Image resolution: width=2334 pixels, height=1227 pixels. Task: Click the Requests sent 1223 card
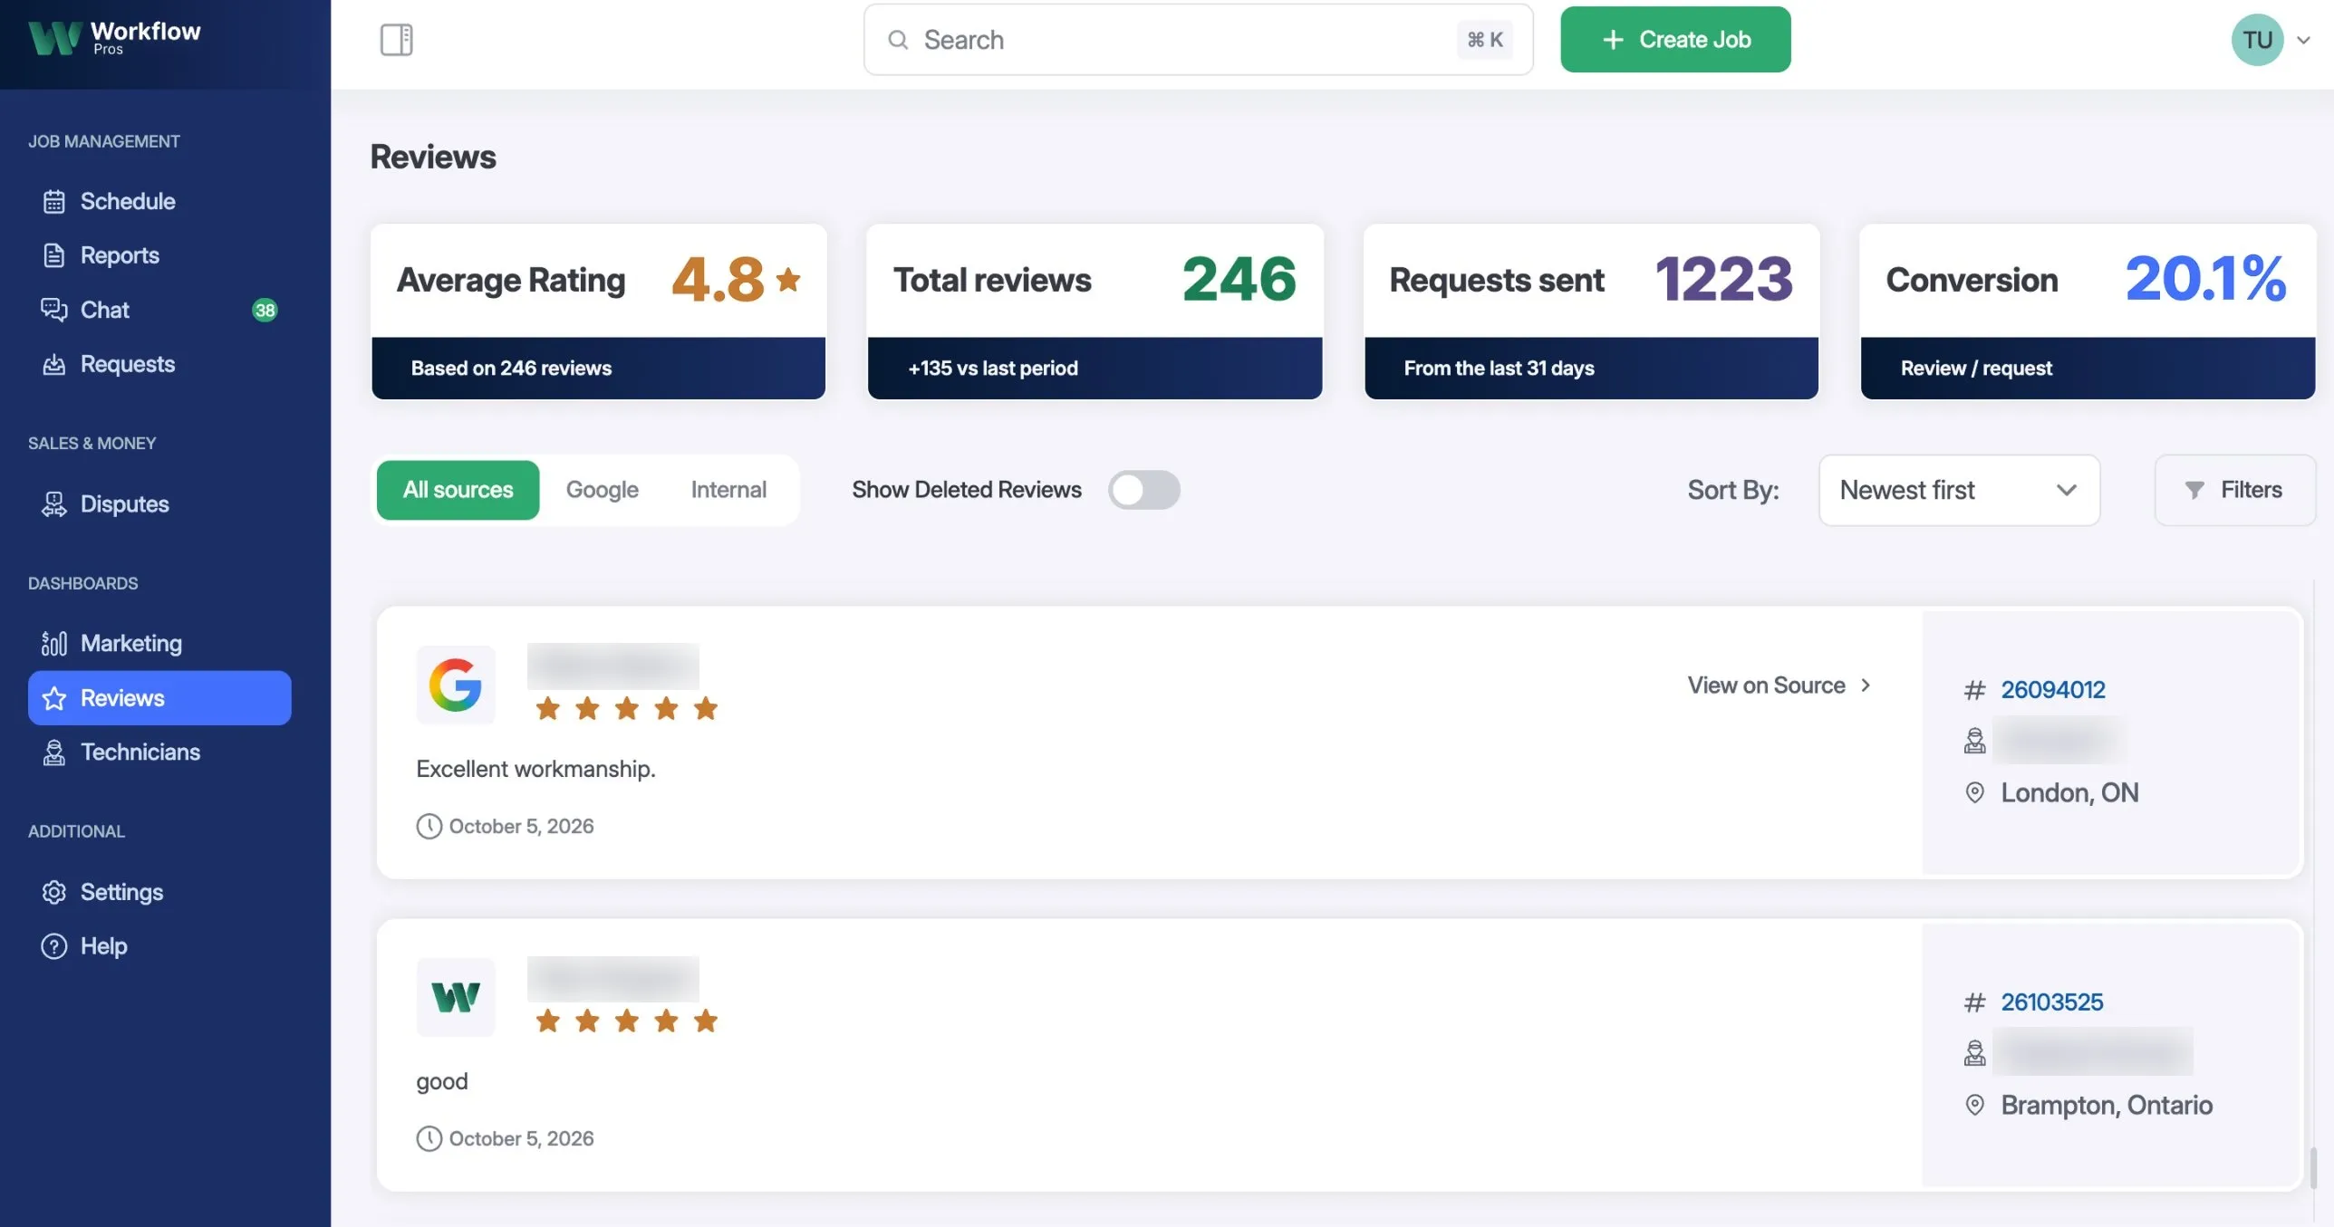tap(1591, 312)
